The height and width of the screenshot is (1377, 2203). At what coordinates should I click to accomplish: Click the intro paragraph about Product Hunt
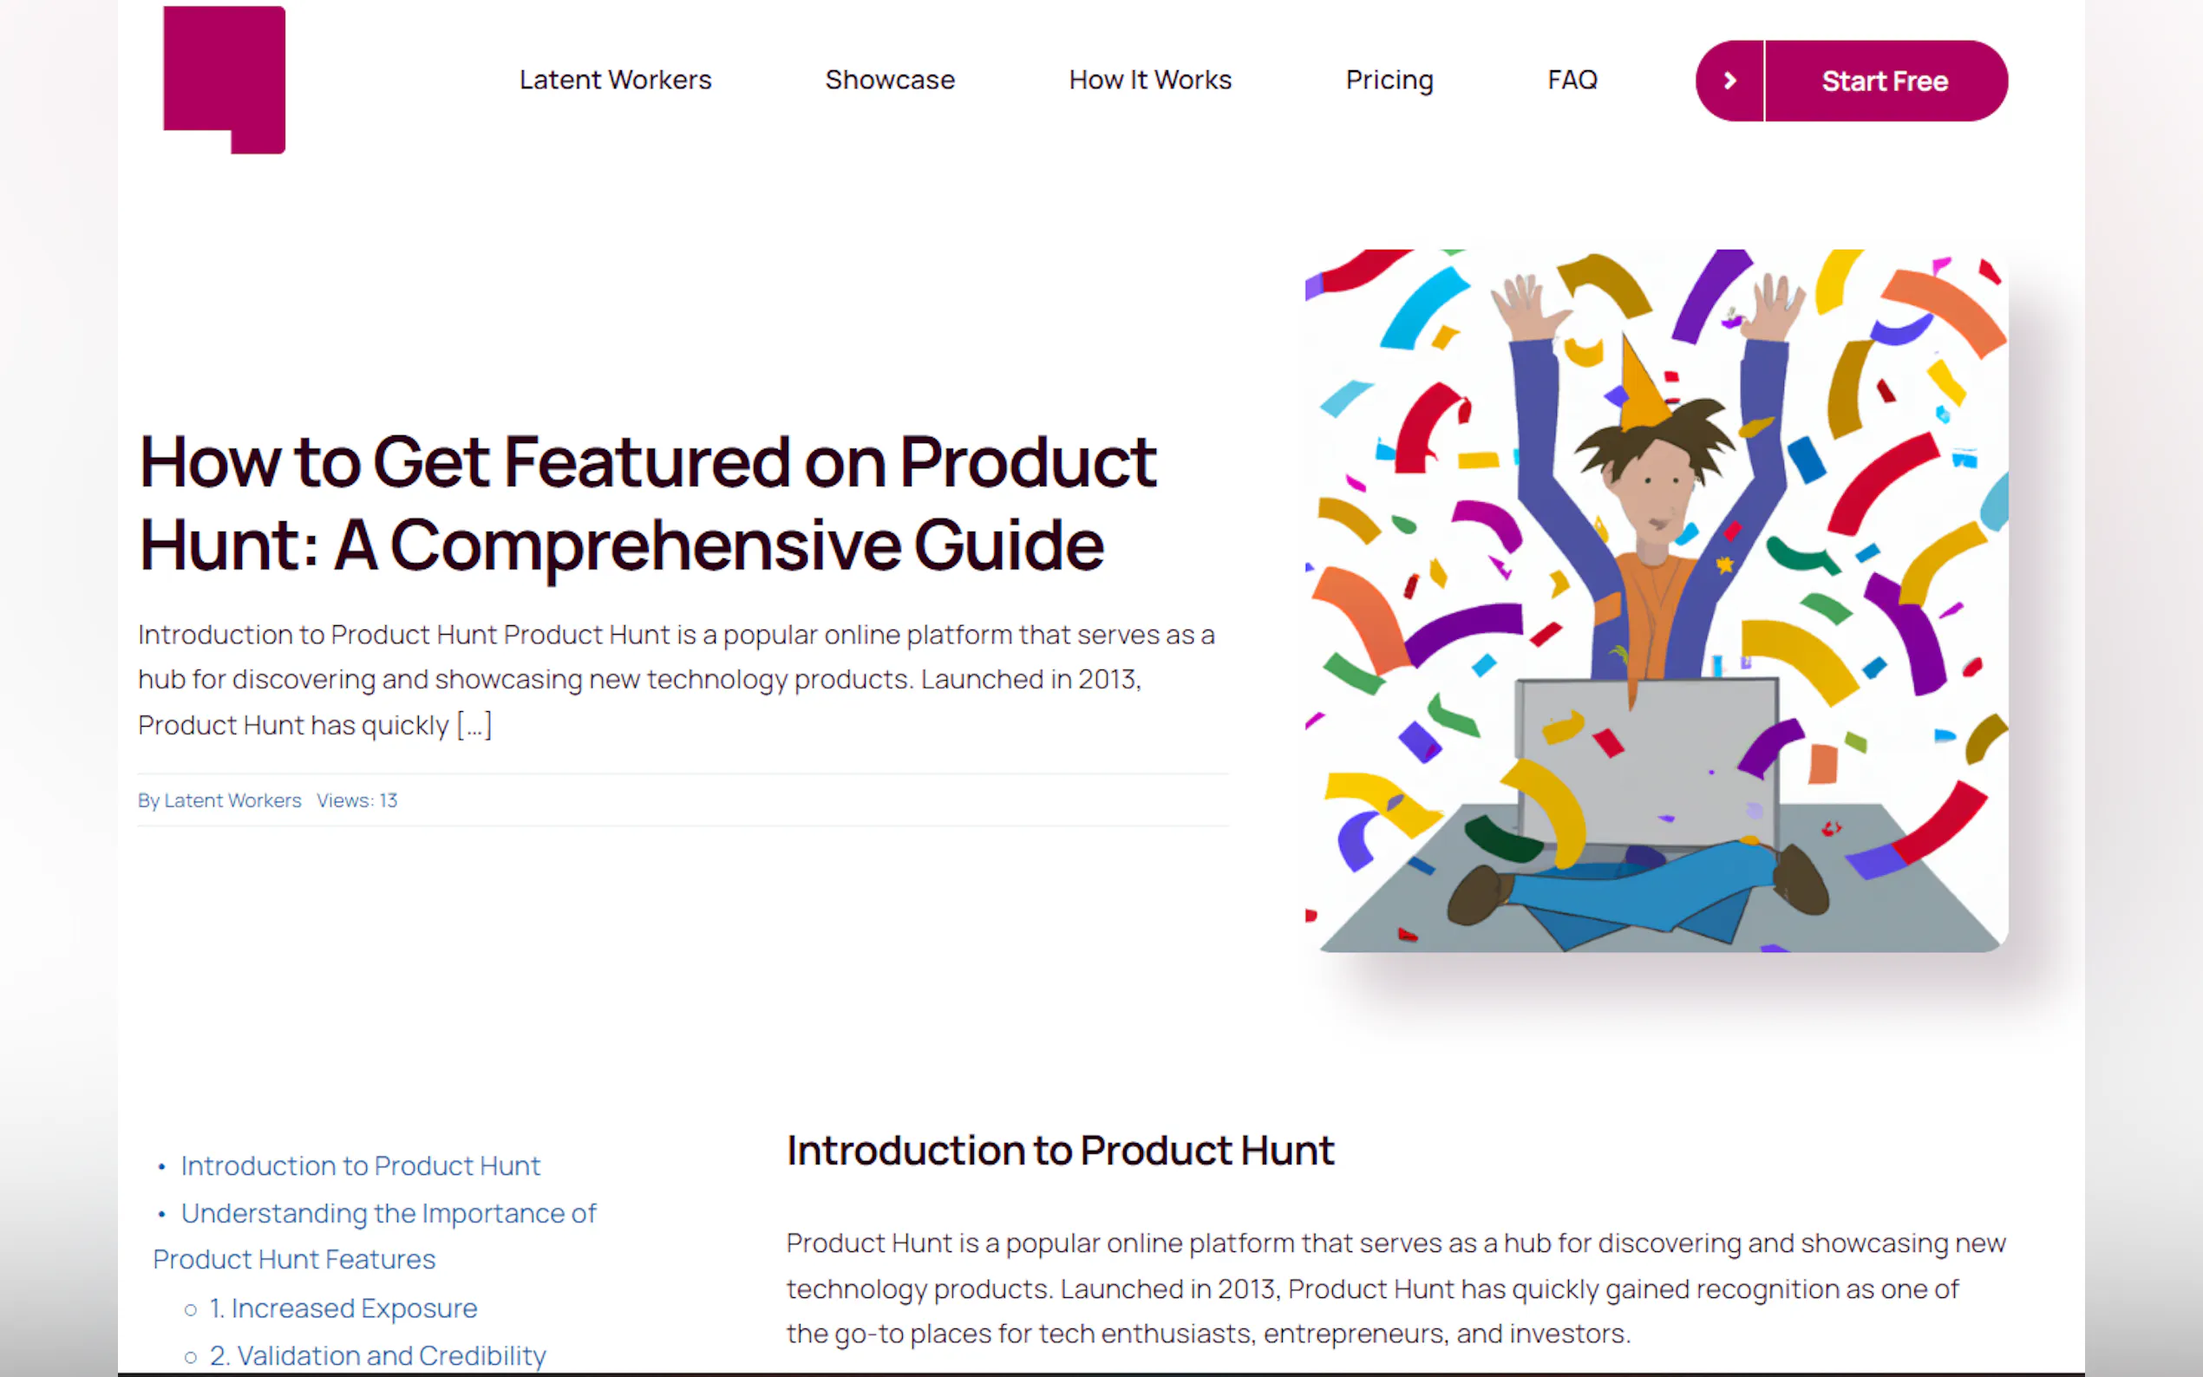point(1396,1288)
